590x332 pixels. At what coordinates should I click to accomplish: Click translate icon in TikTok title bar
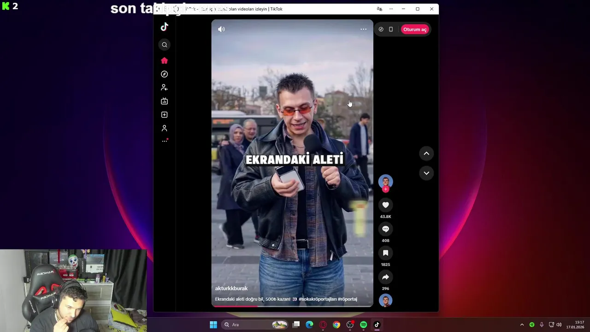(379, 9)
